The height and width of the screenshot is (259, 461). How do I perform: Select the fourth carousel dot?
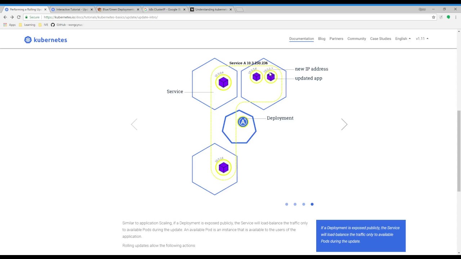click(312, 204)
